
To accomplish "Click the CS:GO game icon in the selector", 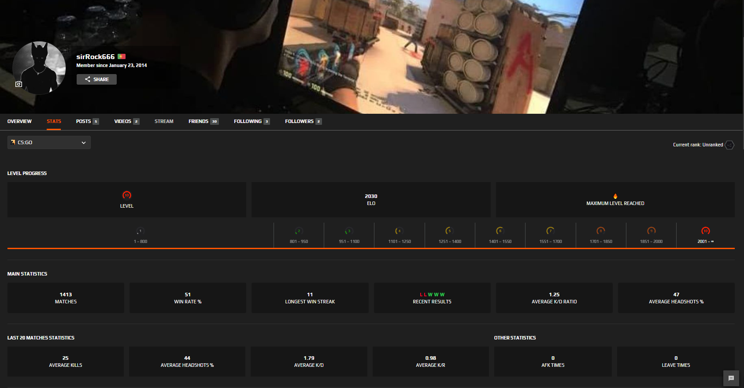I will 13,142.
